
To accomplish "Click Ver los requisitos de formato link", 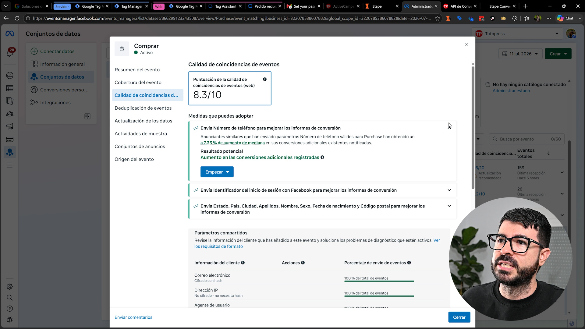I will pos(218,246).
